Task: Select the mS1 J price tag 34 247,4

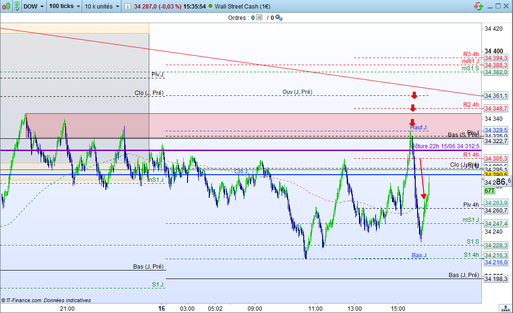Action: tap(496, 224)
